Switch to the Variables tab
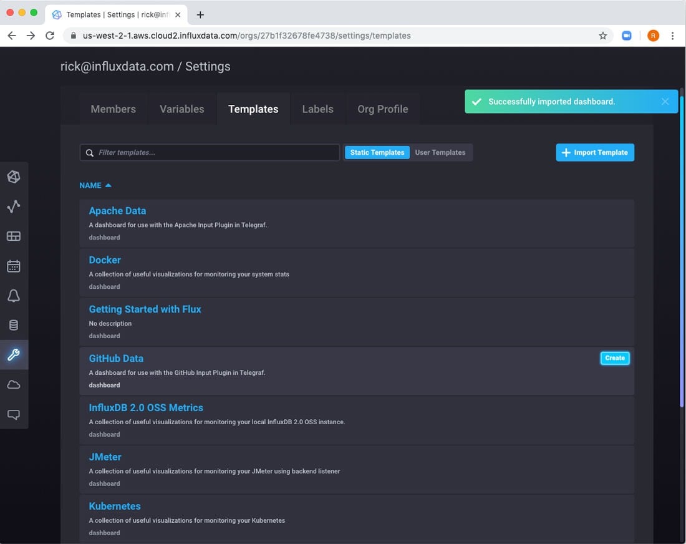This screenshot has height=544, width=686. click(x=181, y=109)
